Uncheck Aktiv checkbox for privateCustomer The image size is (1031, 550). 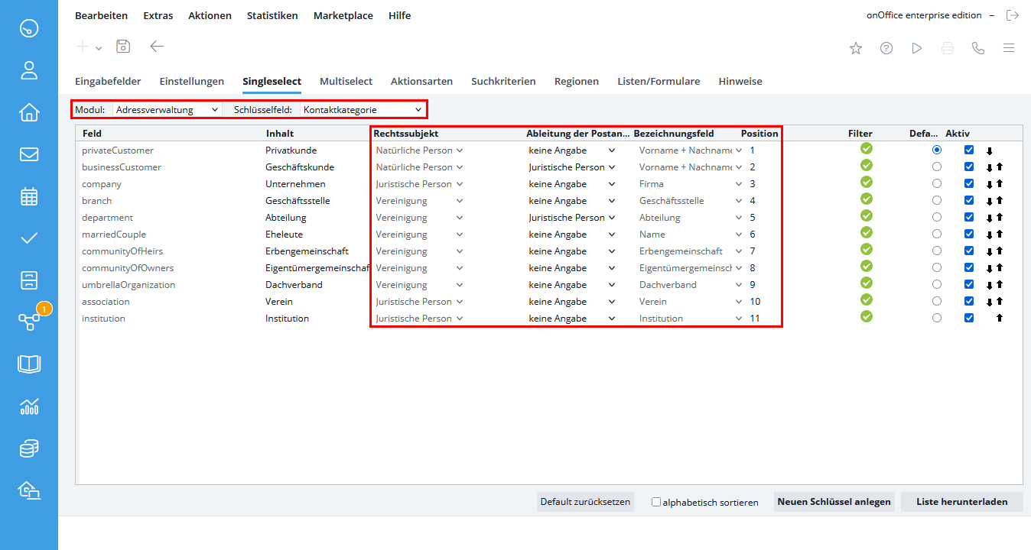[x=969, y=150]
